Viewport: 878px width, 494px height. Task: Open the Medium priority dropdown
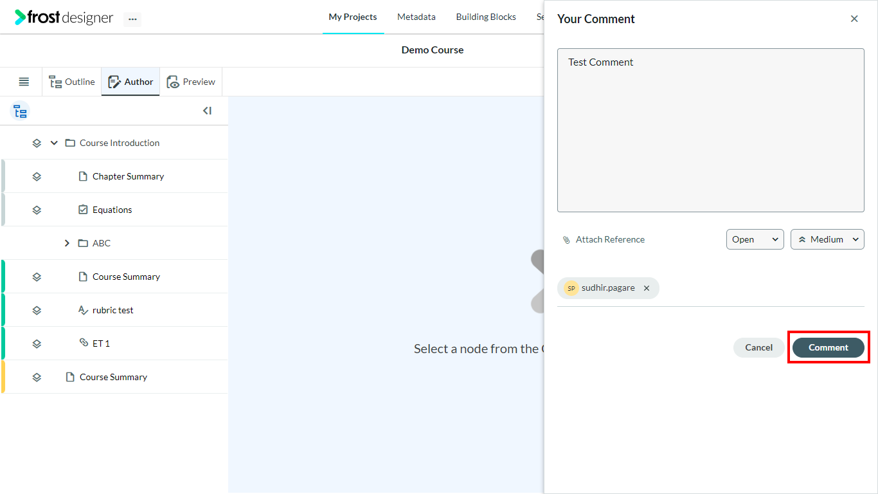click(x=827, y=239)
